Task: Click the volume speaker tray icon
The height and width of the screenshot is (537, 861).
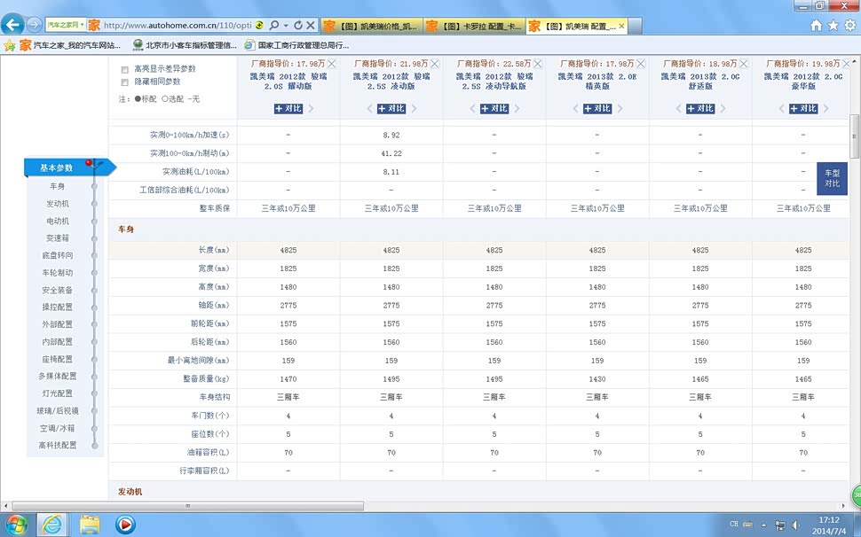Action: click(x=795, y=525)
